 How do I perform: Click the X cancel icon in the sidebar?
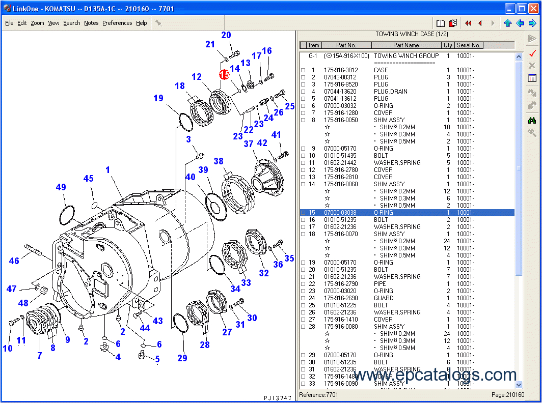(532, 65)
